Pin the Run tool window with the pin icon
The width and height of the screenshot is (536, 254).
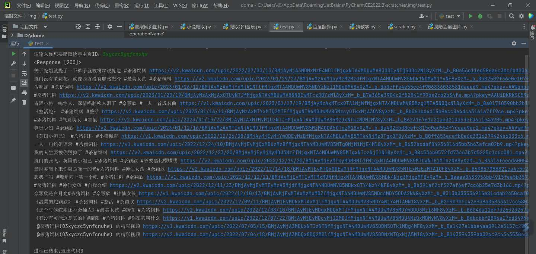(13, 101)
